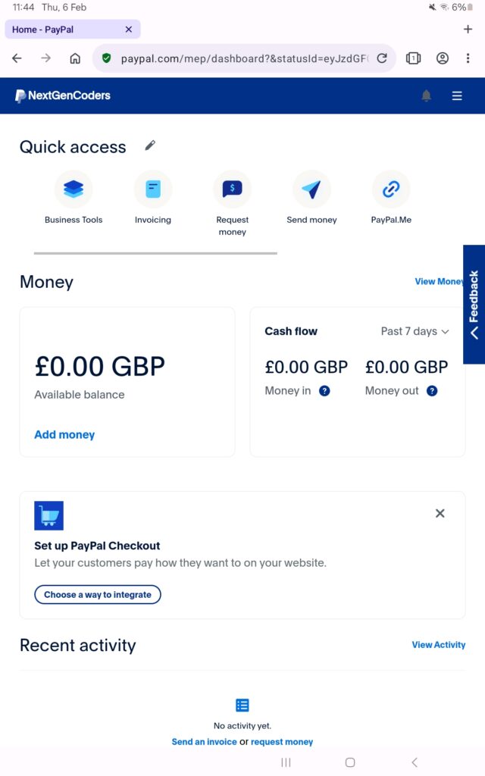Expand the Past 7 days dropdown

(415, 331)
